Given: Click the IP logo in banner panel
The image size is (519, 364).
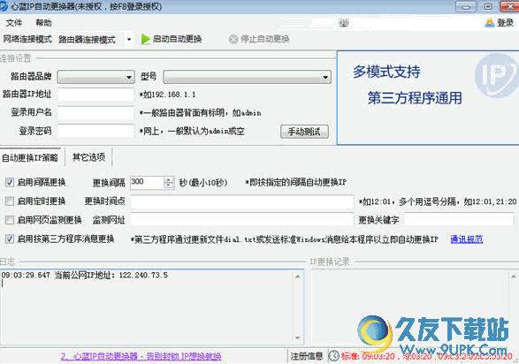Looking at the screenshot, I should pyautogui.click(x=496, y=76).
